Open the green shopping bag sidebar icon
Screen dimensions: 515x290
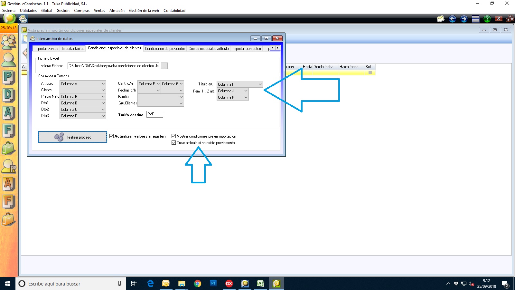(9, 149)
